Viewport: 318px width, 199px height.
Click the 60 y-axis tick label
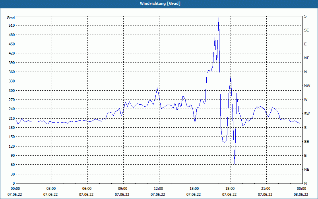click(13, 165)
